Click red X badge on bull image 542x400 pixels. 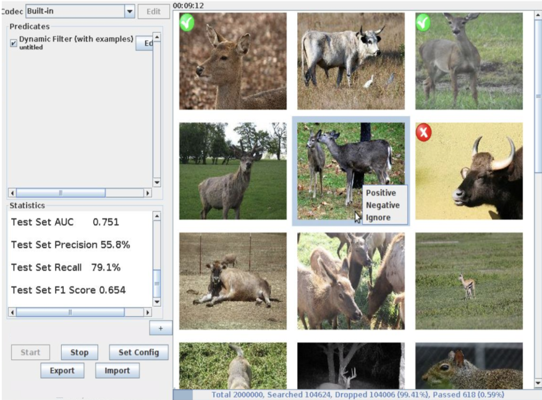click(424, 132)
